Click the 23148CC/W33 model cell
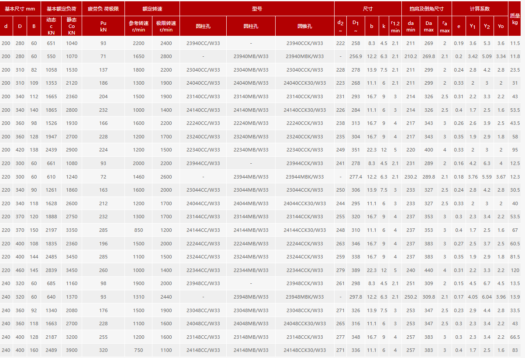 click(203, 337)
